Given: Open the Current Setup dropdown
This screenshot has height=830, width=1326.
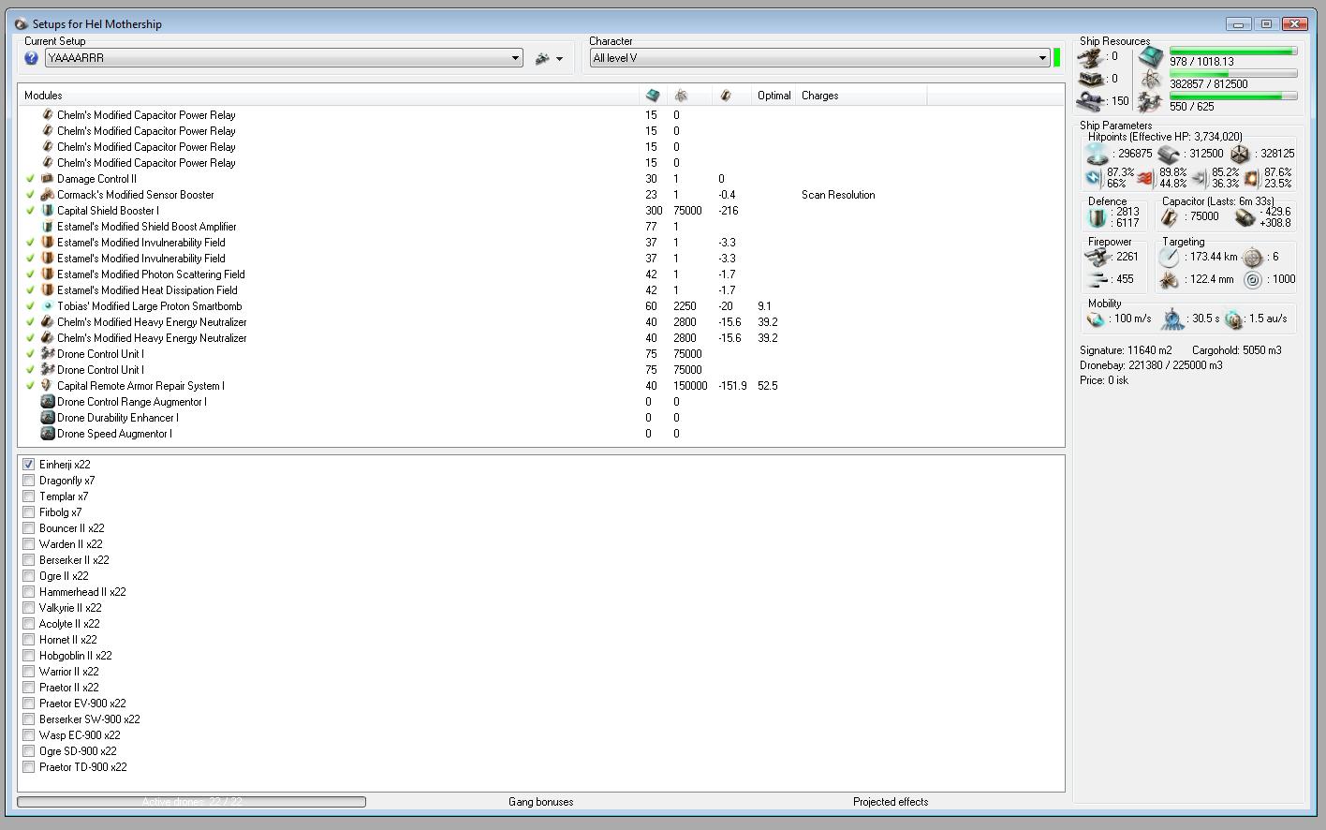Looking at the screenshot, I should tap(284, 58).
